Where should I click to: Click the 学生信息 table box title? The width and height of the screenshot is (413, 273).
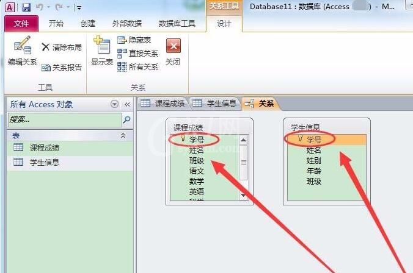pyautogui.click(x=305, y=128)
